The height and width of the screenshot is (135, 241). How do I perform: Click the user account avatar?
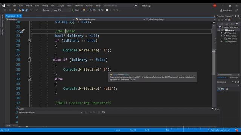215,6
